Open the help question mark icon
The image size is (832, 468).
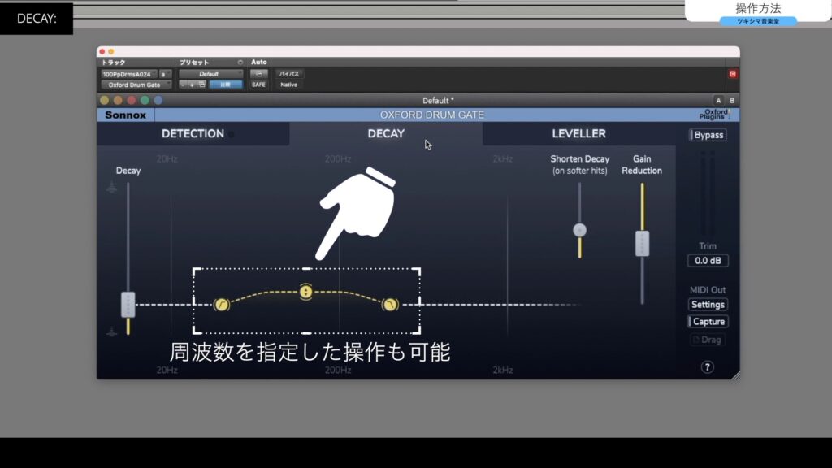pos(708,367)
